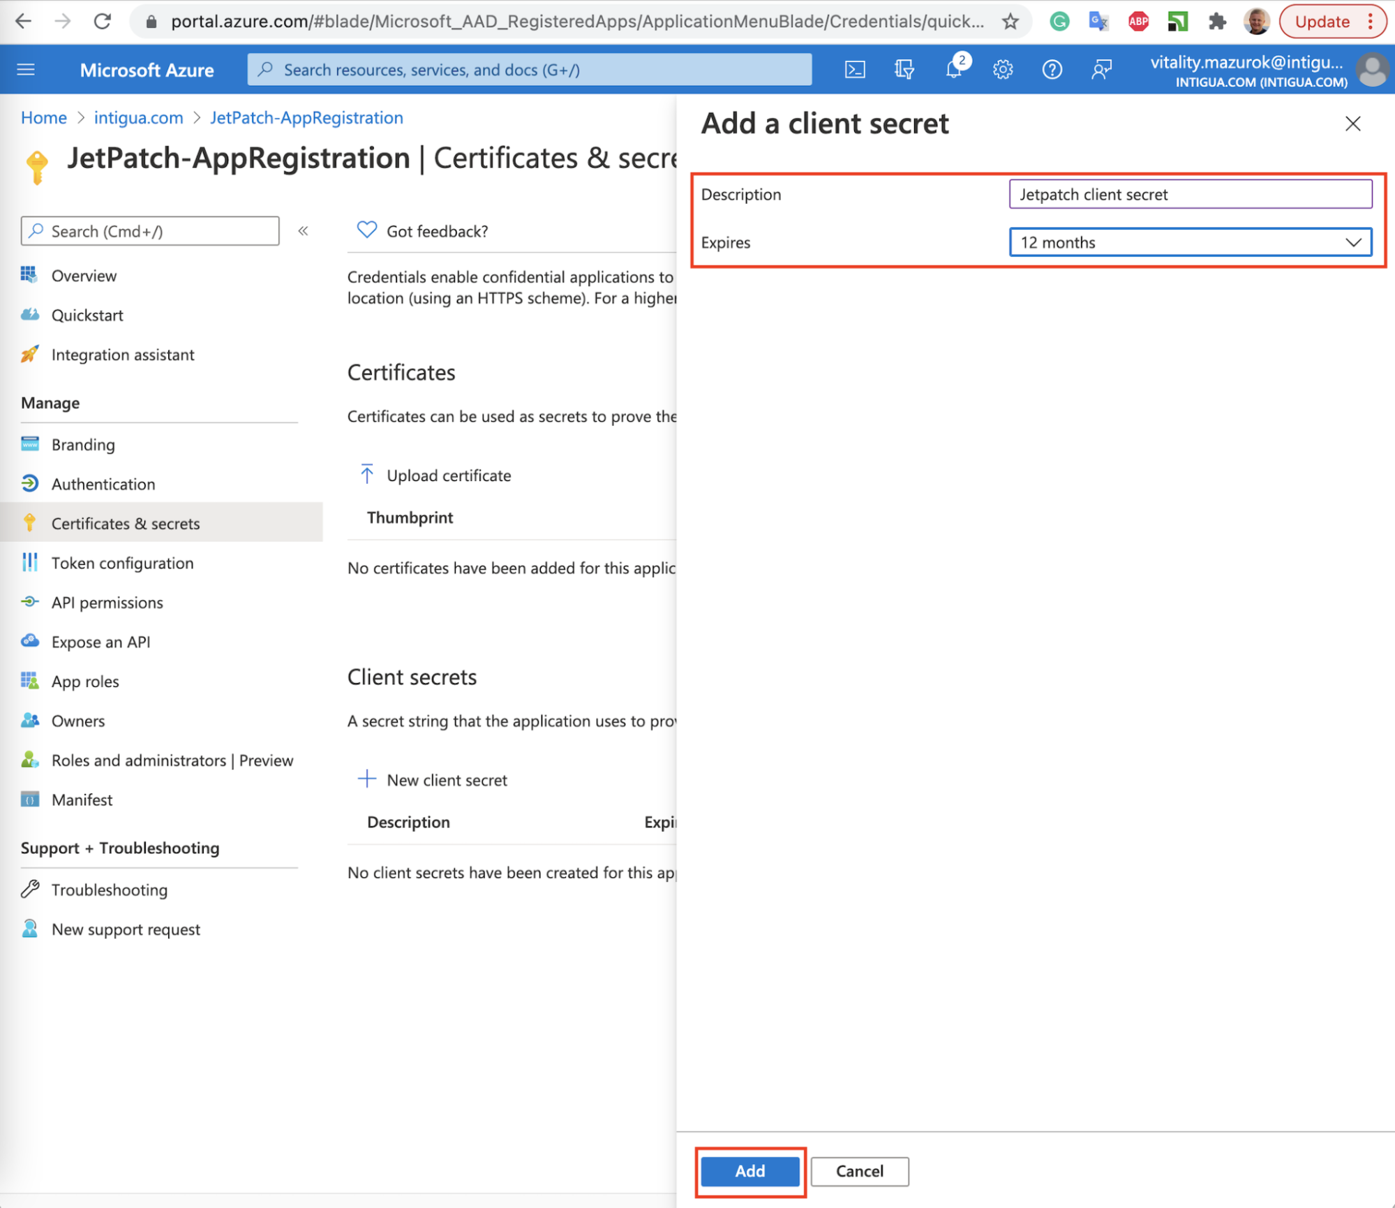Bookmark page with star icon
The image size is (1395, 1208).
[1010, 22]
